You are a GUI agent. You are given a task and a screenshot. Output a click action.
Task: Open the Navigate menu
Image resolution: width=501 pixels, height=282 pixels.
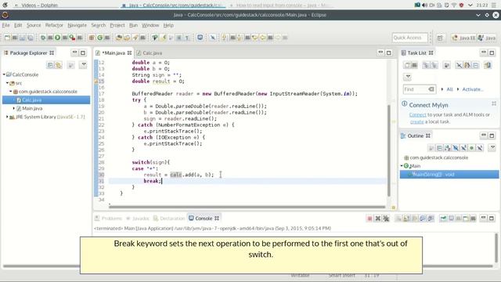[77, 25]
